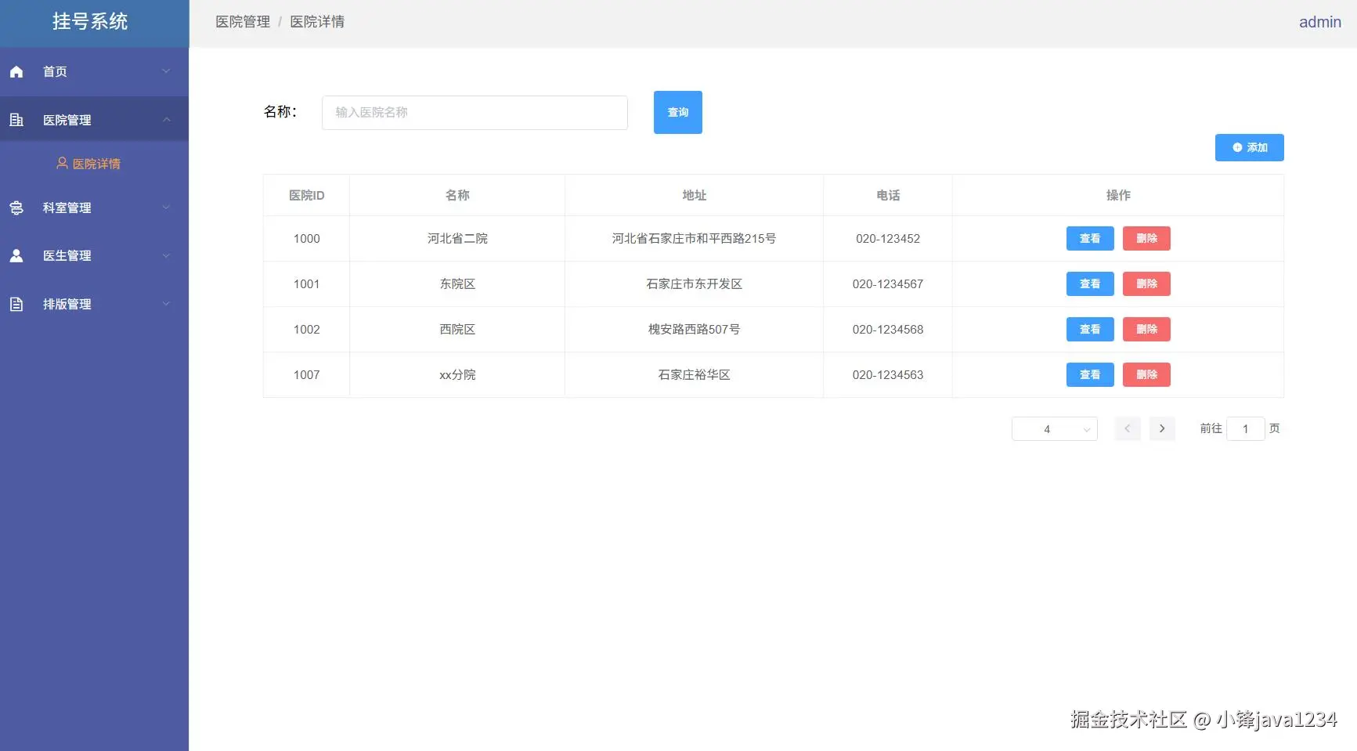This screenshot has height=751, width=1357.
Task: Select the 排版管理 menu item
Action: tap(94, 304)
